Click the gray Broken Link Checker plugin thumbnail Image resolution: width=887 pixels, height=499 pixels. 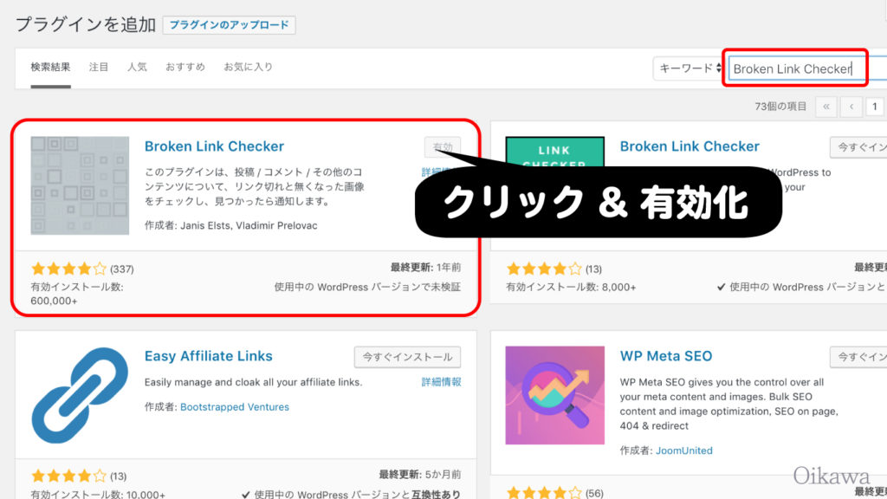pyautogui.click(x=80, y=185)
